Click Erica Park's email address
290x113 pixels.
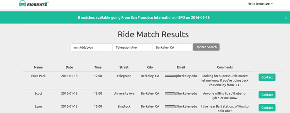tap(181, 76)
